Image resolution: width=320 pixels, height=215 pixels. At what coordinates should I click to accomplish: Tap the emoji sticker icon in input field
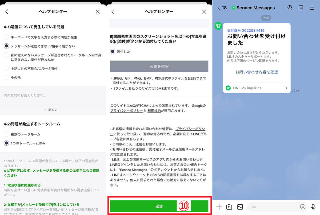click(x=303, y=207)
